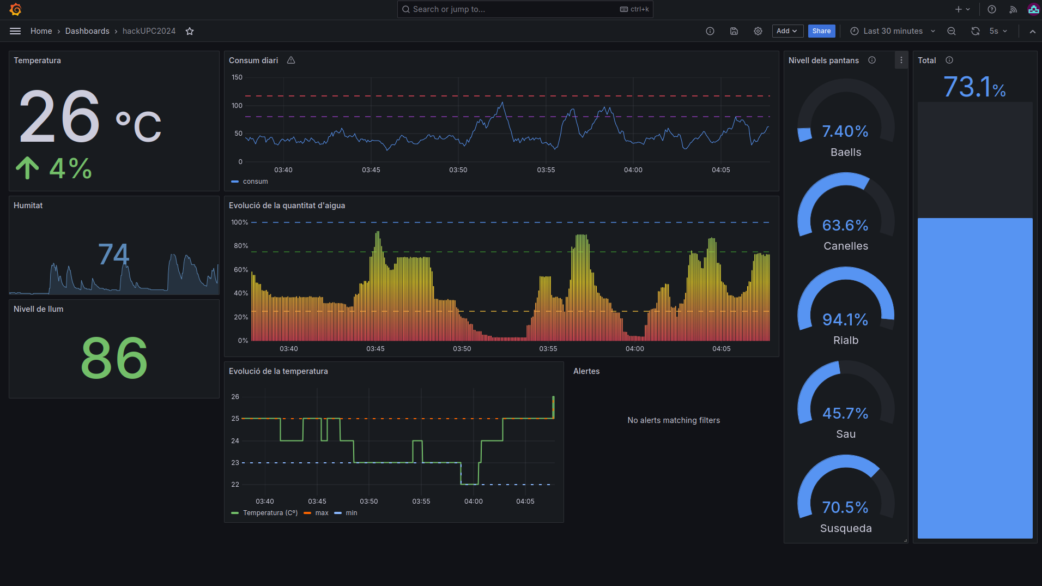Open the info icon on Nivell dels pantans
Image resolution: width=1042 pixels, height=586 pixels.
click(872, 60)
